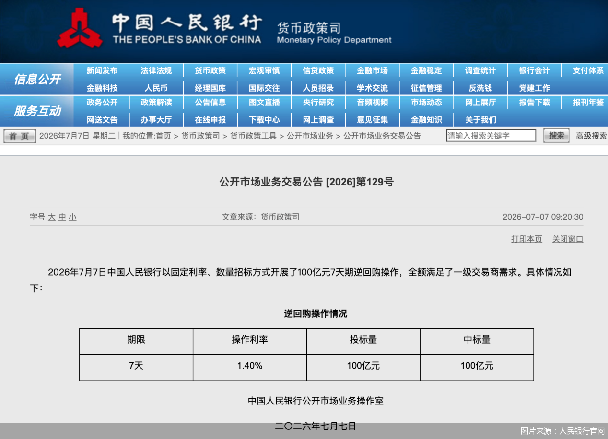
Task: Follow the 货币政策司 breadcrumb link
Action: point(200,136)
